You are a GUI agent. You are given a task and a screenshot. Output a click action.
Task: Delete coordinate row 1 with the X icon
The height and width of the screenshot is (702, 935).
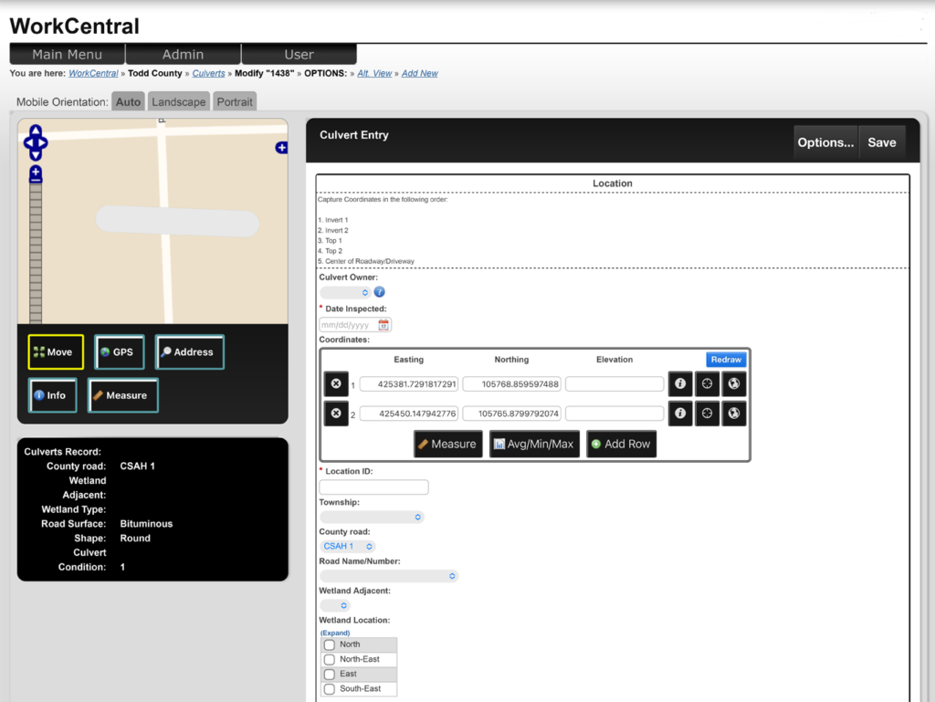(336, 383)
